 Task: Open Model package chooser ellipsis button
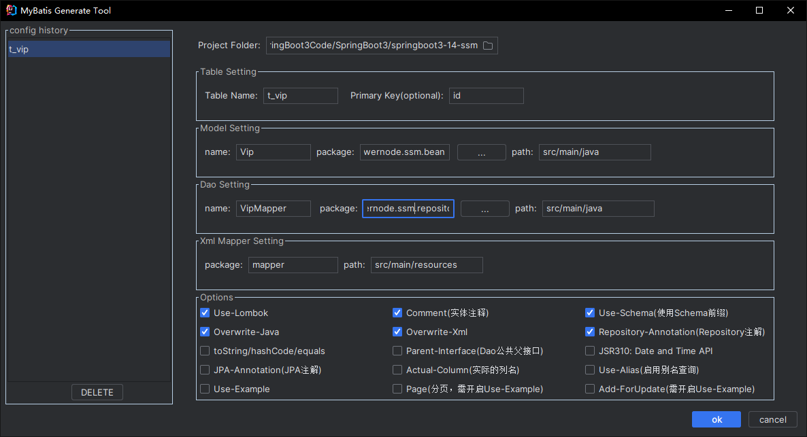[481, 152]
